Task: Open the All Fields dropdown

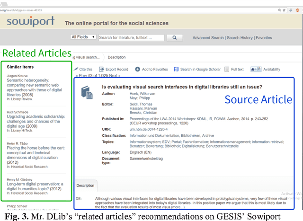Action: pyautogui.click(x=83, y=37)
